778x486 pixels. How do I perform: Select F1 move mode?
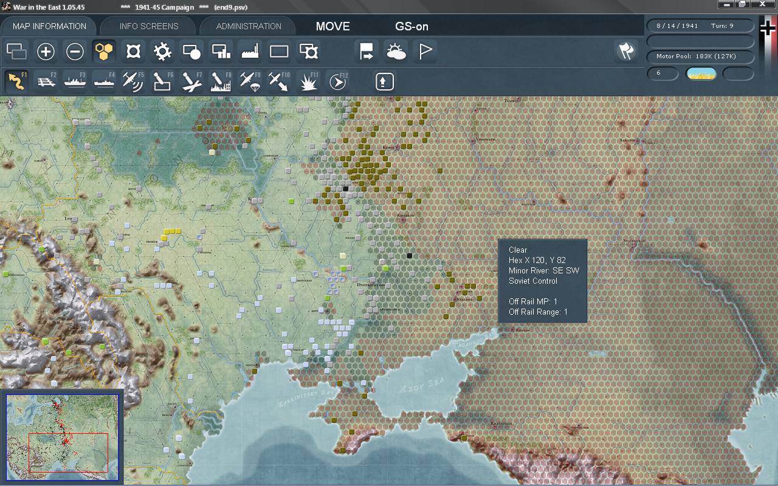tap(16, 81)
